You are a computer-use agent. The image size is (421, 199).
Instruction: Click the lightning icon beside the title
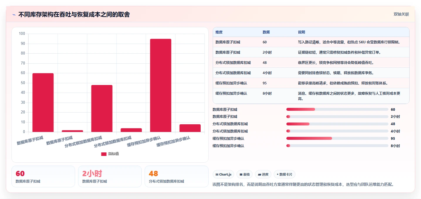point(14,15)
